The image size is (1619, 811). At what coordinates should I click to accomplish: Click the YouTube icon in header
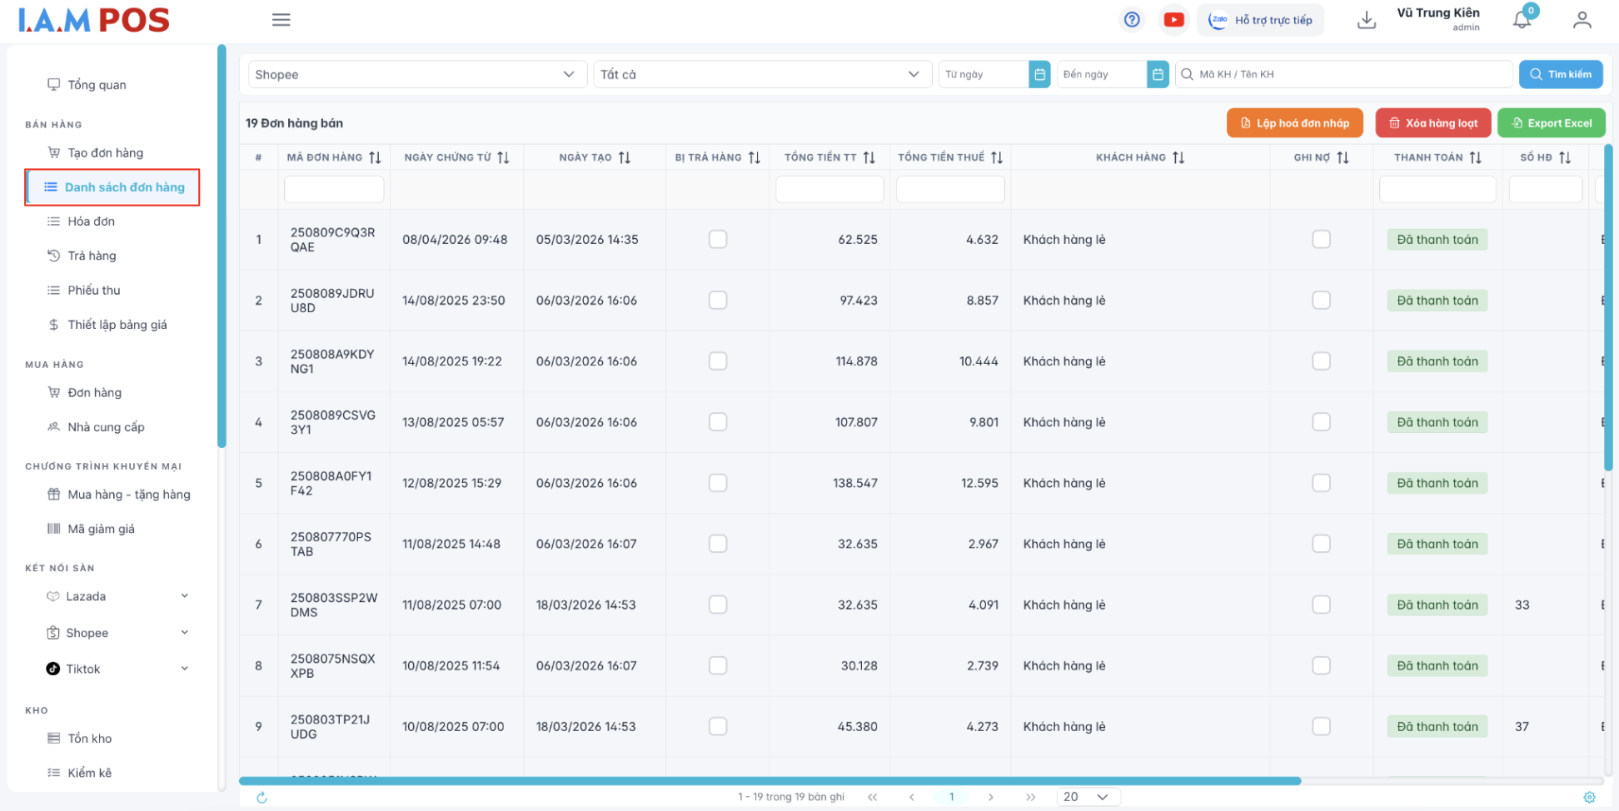pyautogui.click(x=1173, y=20)
